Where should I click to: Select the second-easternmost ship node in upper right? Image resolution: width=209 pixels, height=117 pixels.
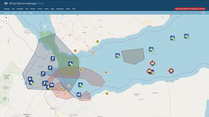[x=173, y=38]
